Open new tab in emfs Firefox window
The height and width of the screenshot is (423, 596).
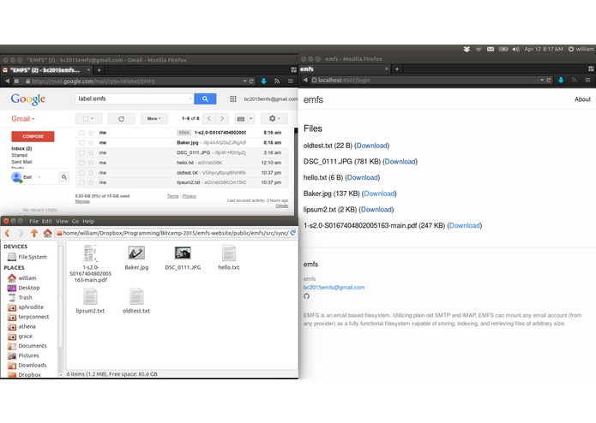click(397, 69)
